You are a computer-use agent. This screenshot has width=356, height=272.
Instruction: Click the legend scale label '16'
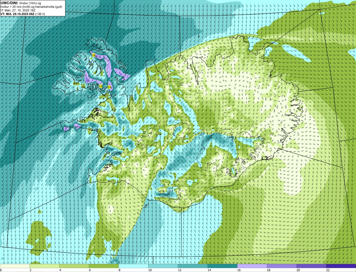click(x=239, y=270)
